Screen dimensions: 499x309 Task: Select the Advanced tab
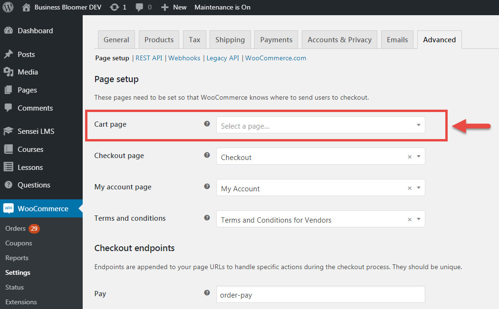click(440, 40)
